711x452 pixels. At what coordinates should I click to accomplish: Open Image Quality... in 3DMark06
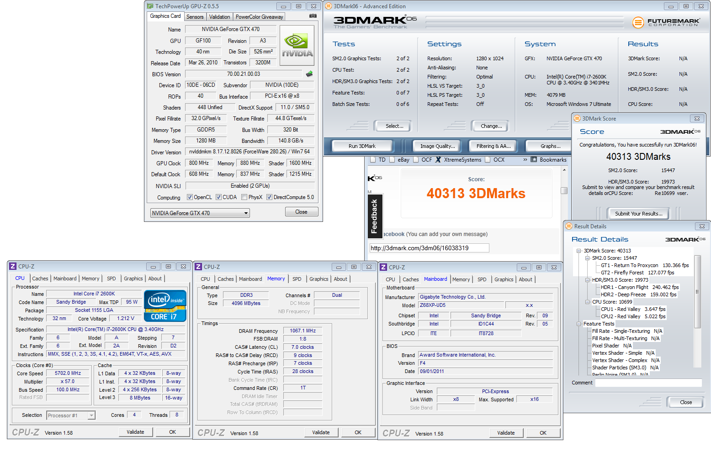pyautogui.click(x=438, y=146)
